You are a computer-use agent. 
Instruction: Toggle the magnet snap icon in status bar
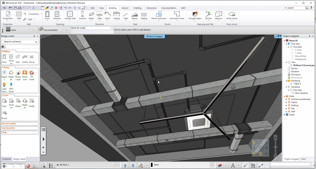pos(28,165)
